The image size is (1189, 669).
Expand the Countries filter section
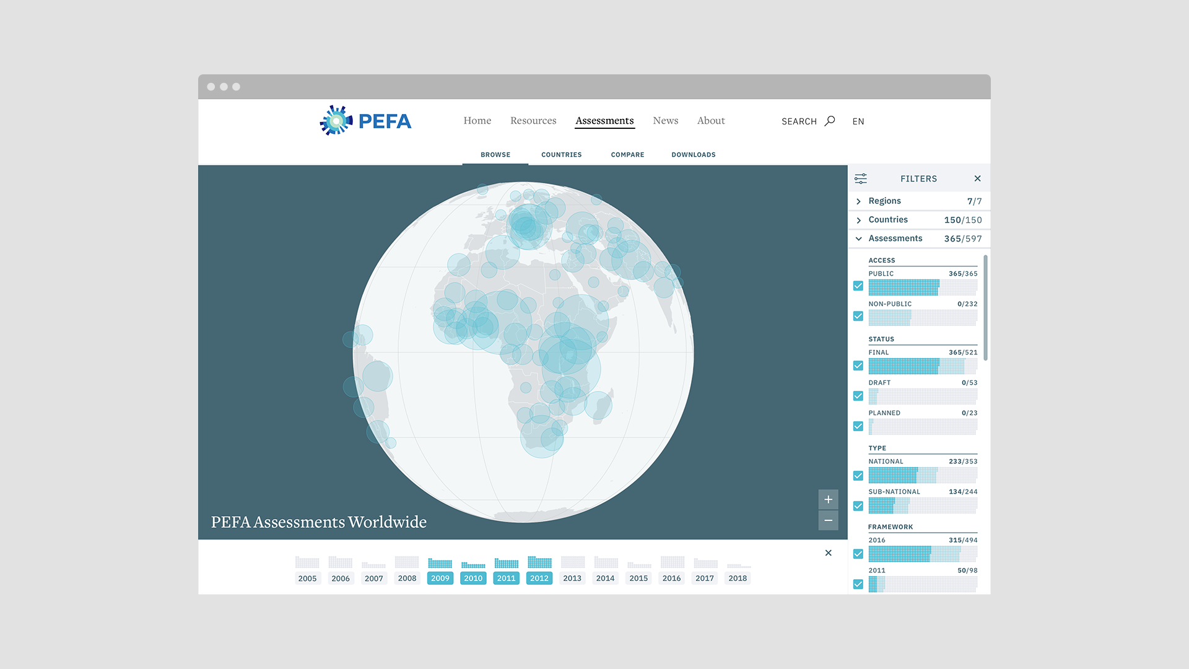coord(858,220)
